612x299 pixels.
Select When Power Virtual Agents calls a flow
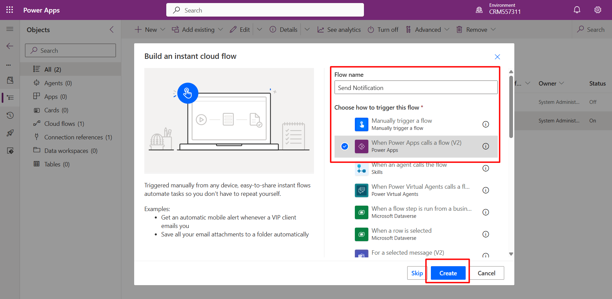point(416,190)
